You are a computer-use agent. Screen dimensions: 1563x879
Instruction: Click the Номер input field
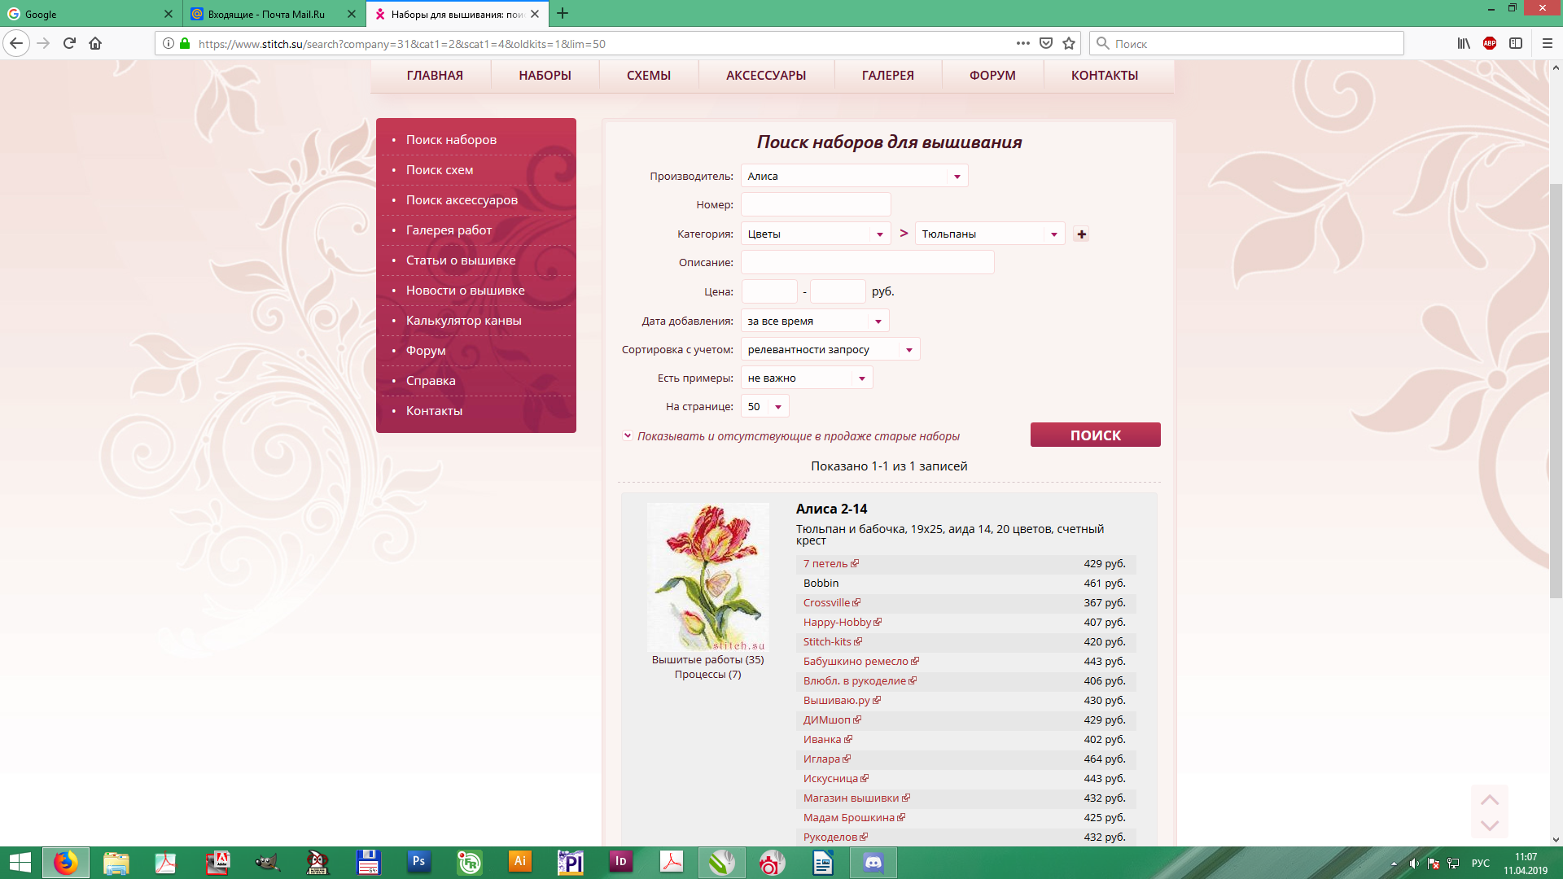click(x=815, y=205)
